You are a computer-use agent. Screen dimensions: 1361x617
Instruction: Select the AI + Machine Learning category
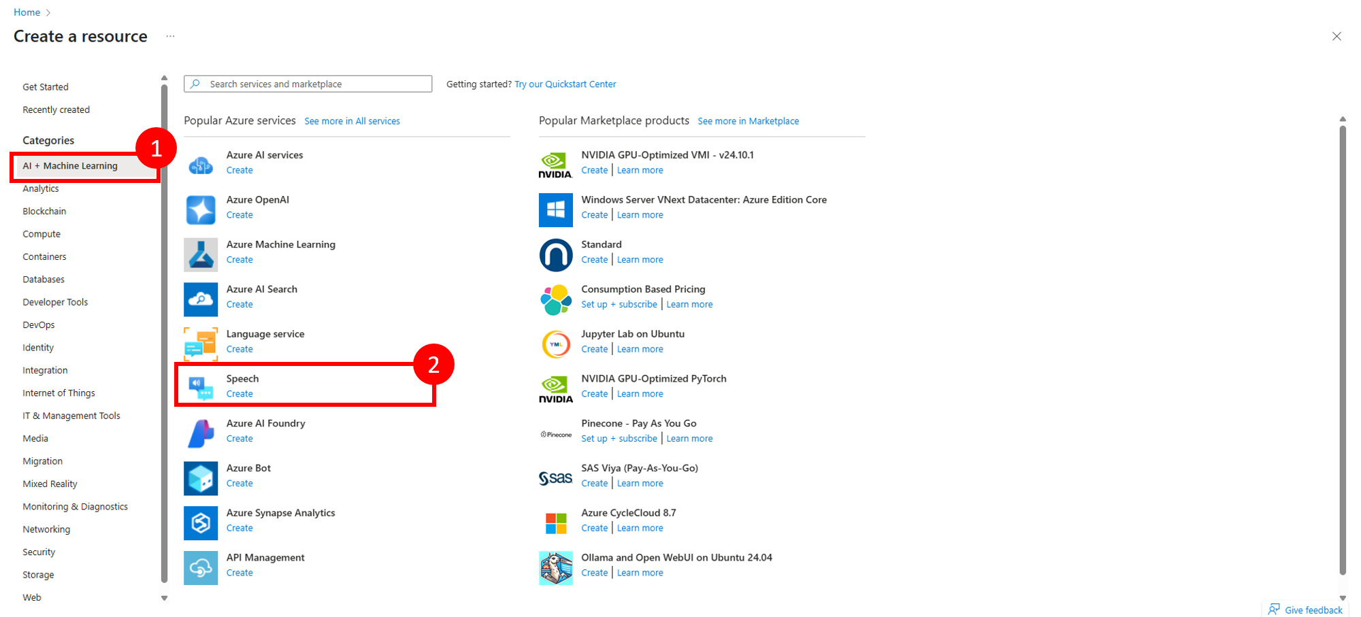[70, 166]
